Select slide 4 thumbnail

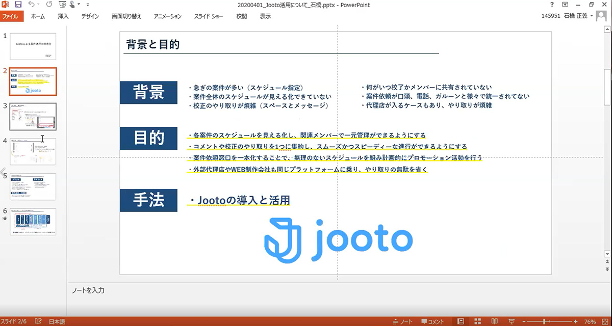(x=33, y=152)
